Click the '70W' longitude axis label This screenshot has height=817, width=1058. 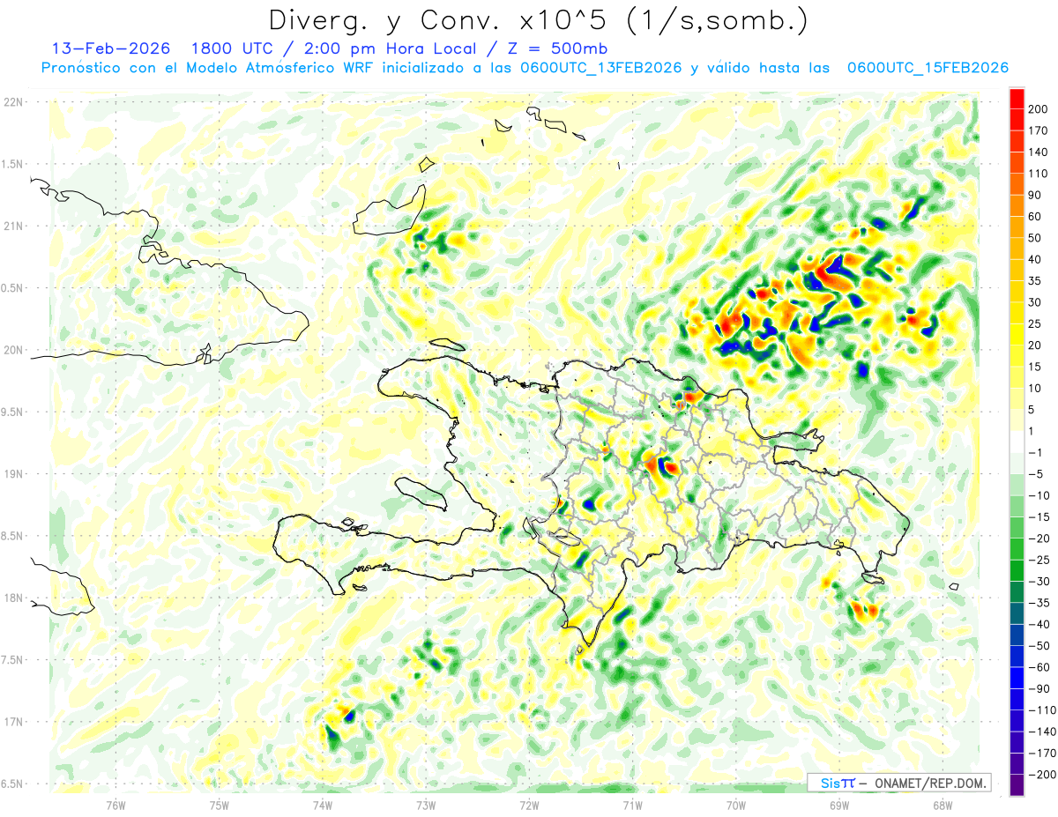point(736,805)
